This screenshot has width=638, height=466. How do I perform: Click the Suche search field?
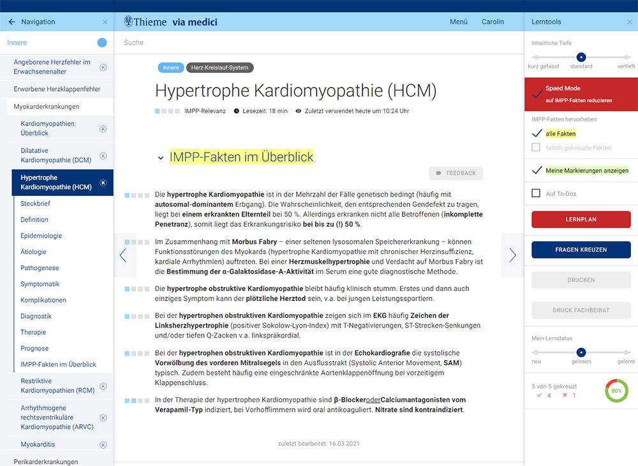[x=318, y=42]
